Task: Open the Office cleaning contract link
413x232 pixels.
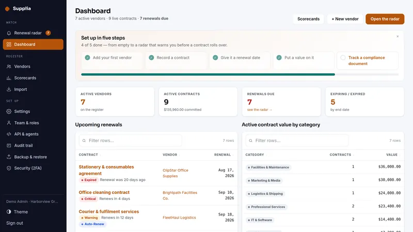Action: pos(104,192)
